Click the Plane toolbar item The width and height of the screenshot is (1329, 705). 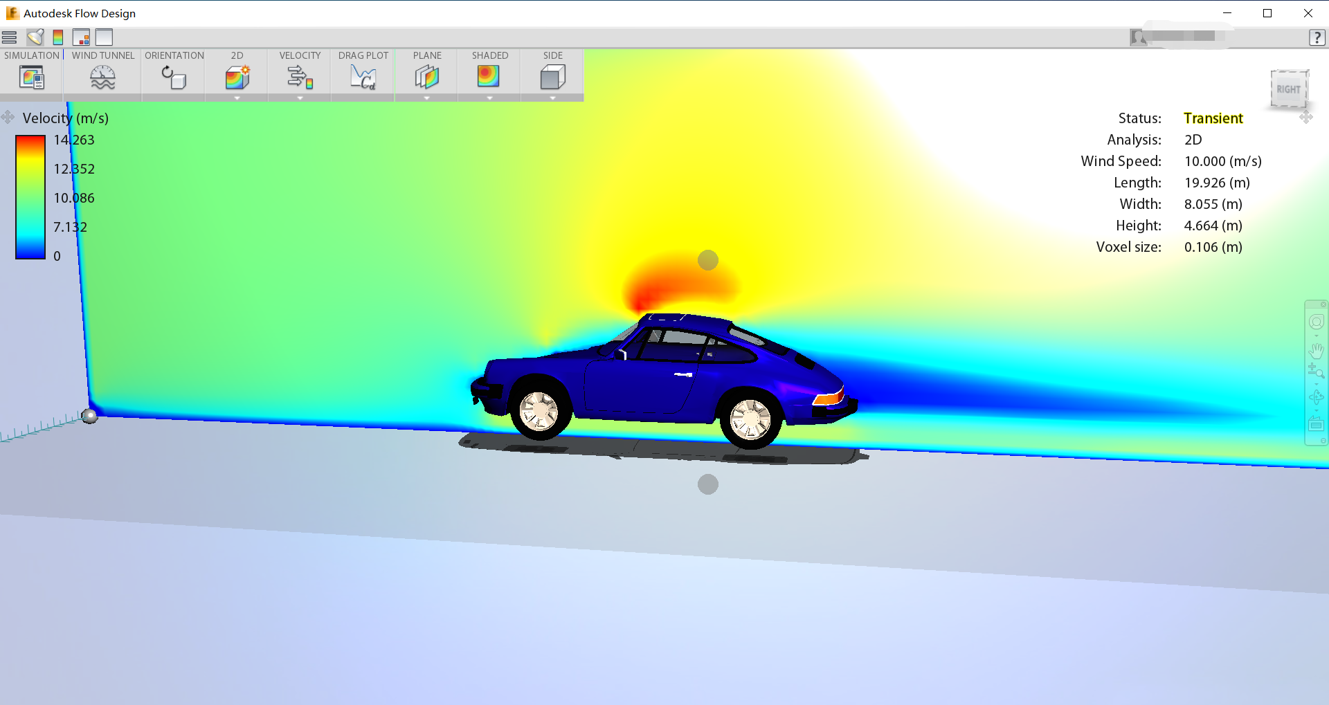(x=426, y=76)
